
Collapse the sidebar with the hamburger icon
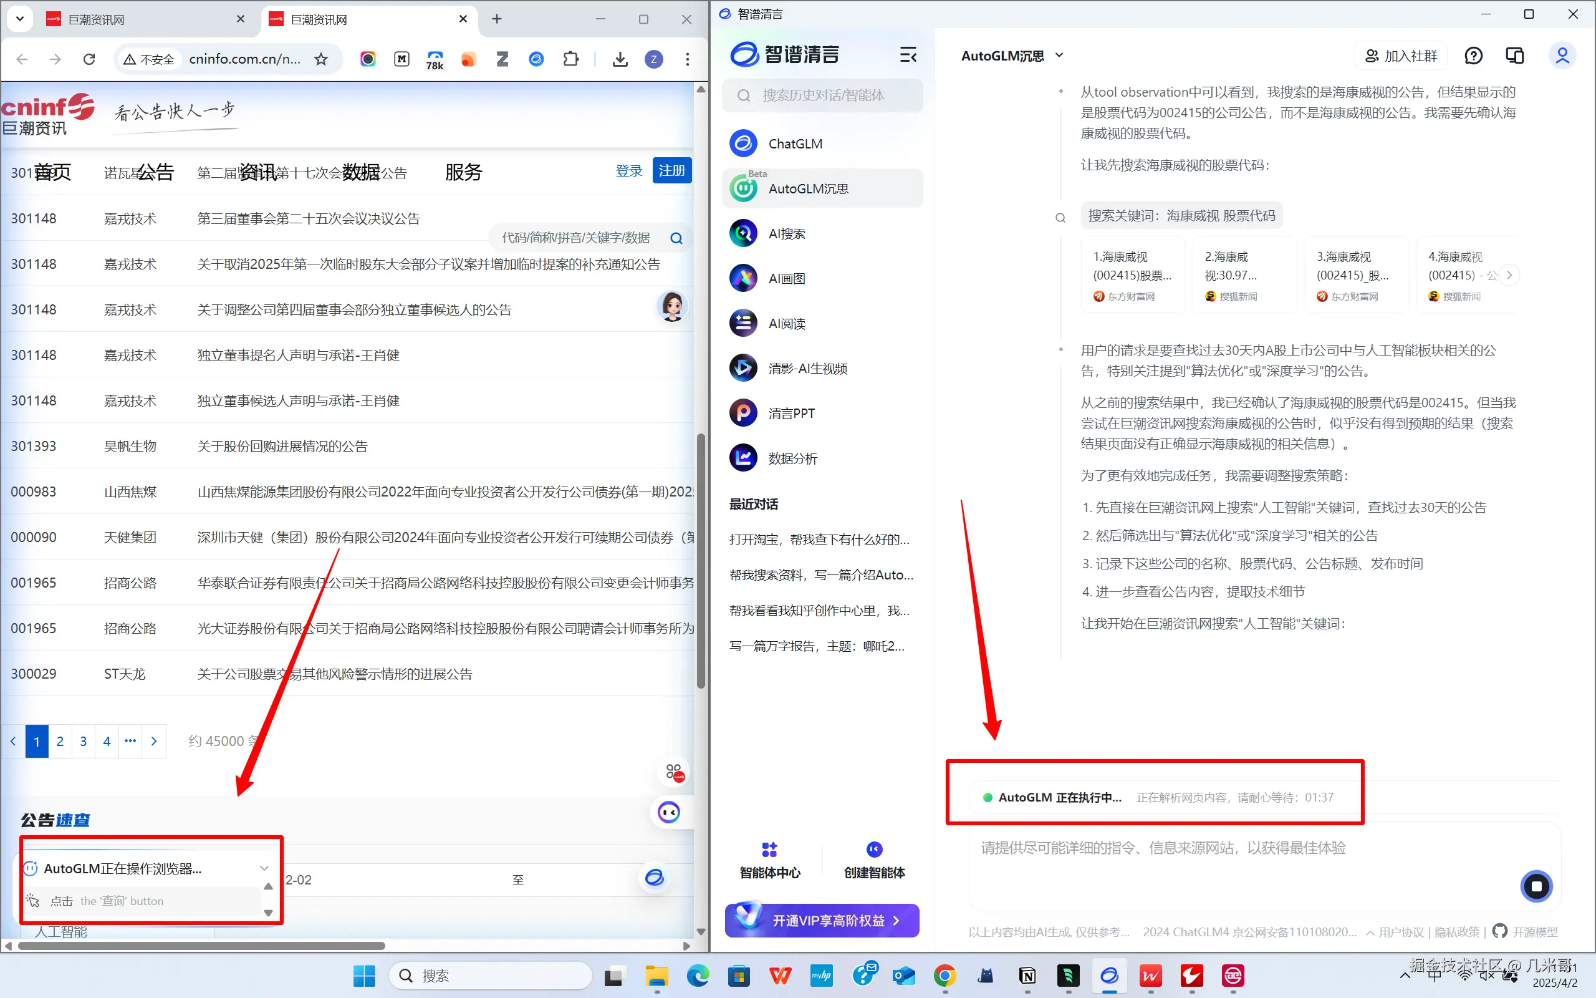tap(908, 55)
